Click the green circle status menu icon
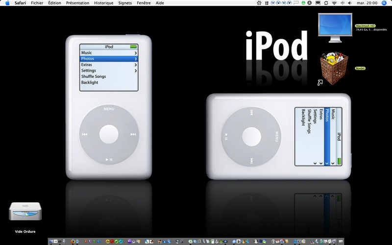Image resolution: width=392 pixels, height=245 pixels. [303, 3]
